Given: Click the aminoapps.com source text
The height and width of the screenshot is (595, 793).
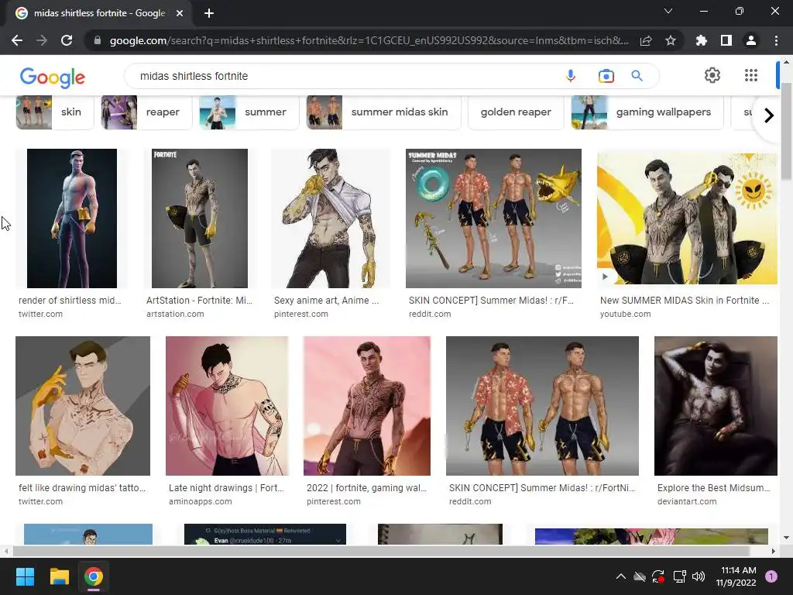Looking at the screenshot, I should tap(201, 501).
